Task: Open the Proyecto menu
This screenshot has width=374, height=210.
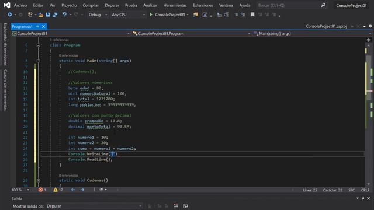Action: (69, 5)
